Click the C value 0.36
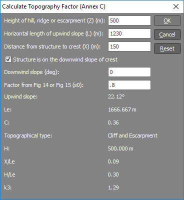The width and height of the screenshot is (184, 200). point(113,122)
